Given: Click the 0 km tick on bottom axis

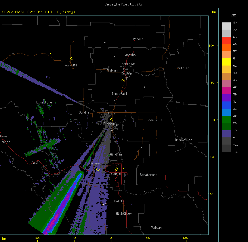Looking at the screenshot, I should [x=111, y=238].
